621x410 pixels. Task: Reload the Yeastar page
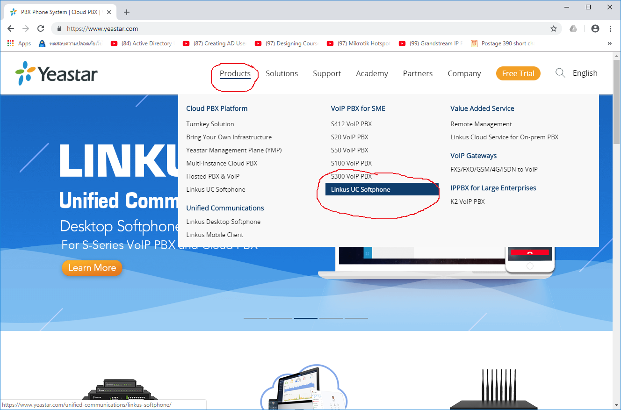[41, 29]
